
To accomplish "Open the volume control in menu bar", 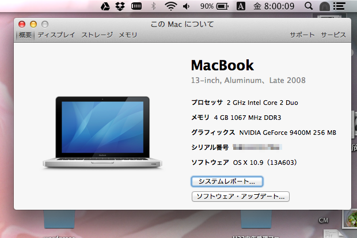I will [x=186, y=6].
